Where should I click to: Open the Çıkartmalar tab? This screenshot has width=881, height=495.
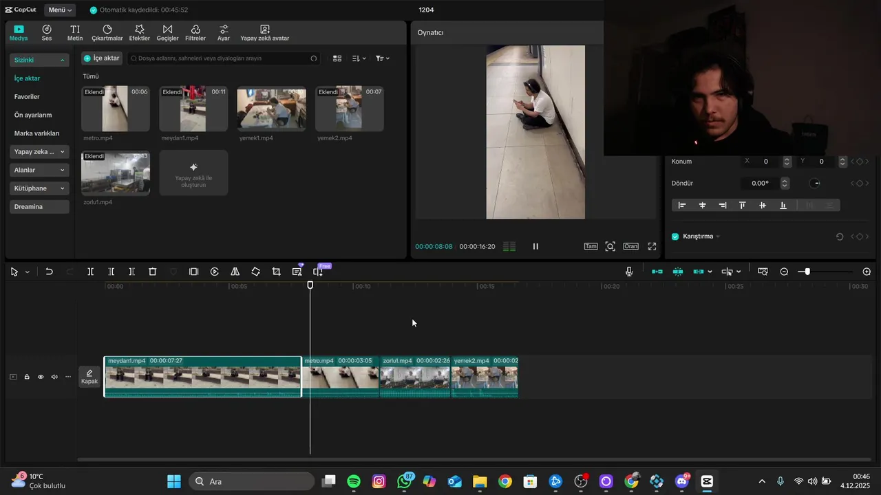107,33
